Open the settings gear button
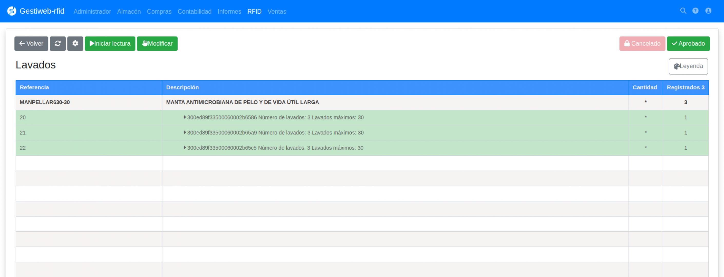Viewport: 724px width, 277px height. [75, 44]
